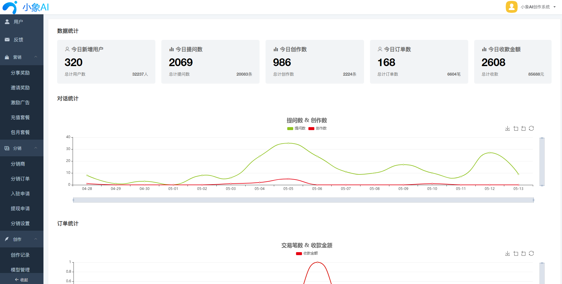
Task: Click the feather icon beside 创作
Action: click(7, 239)
